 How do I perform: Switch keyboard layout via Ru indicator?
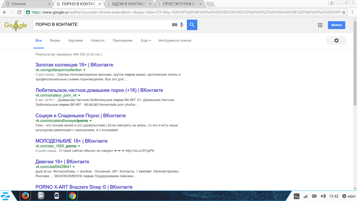click(297, 196)
